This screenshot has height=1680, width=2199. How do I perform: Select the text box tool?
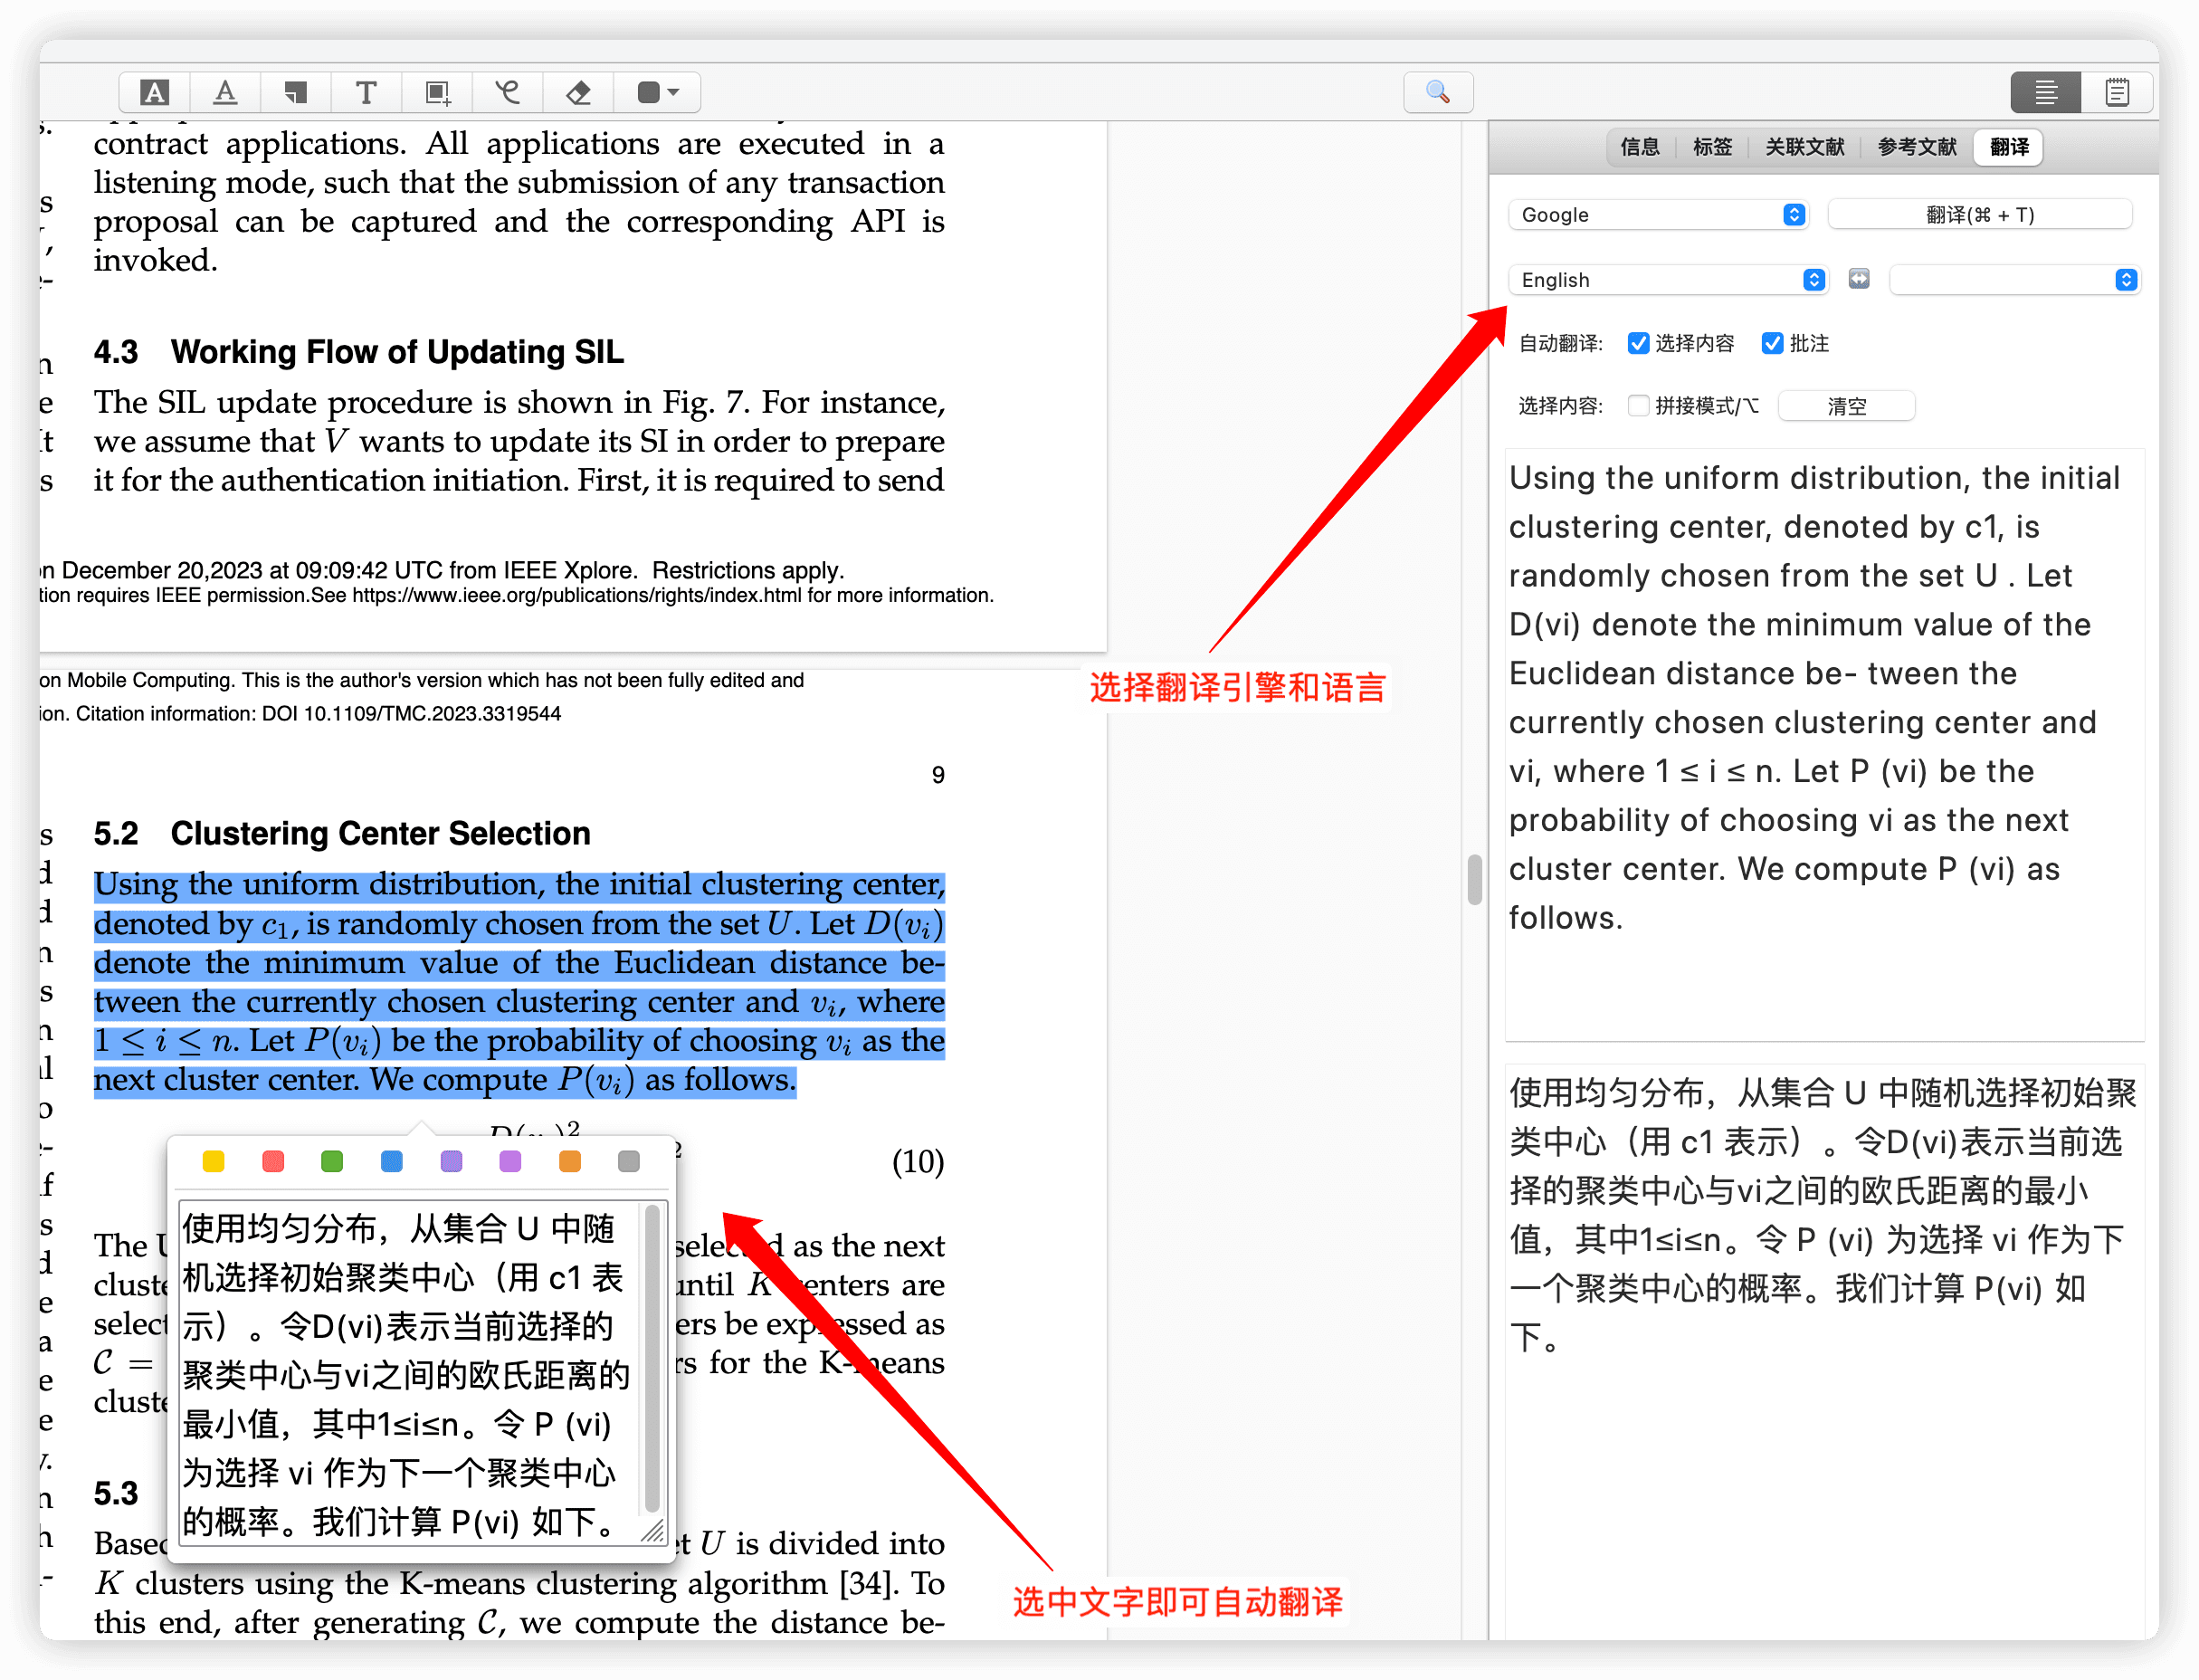[x=366, y=93]
